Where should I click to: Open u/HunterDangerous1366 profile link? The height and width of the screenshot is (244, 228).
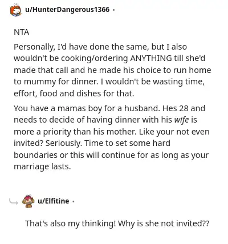coord(67,10)
